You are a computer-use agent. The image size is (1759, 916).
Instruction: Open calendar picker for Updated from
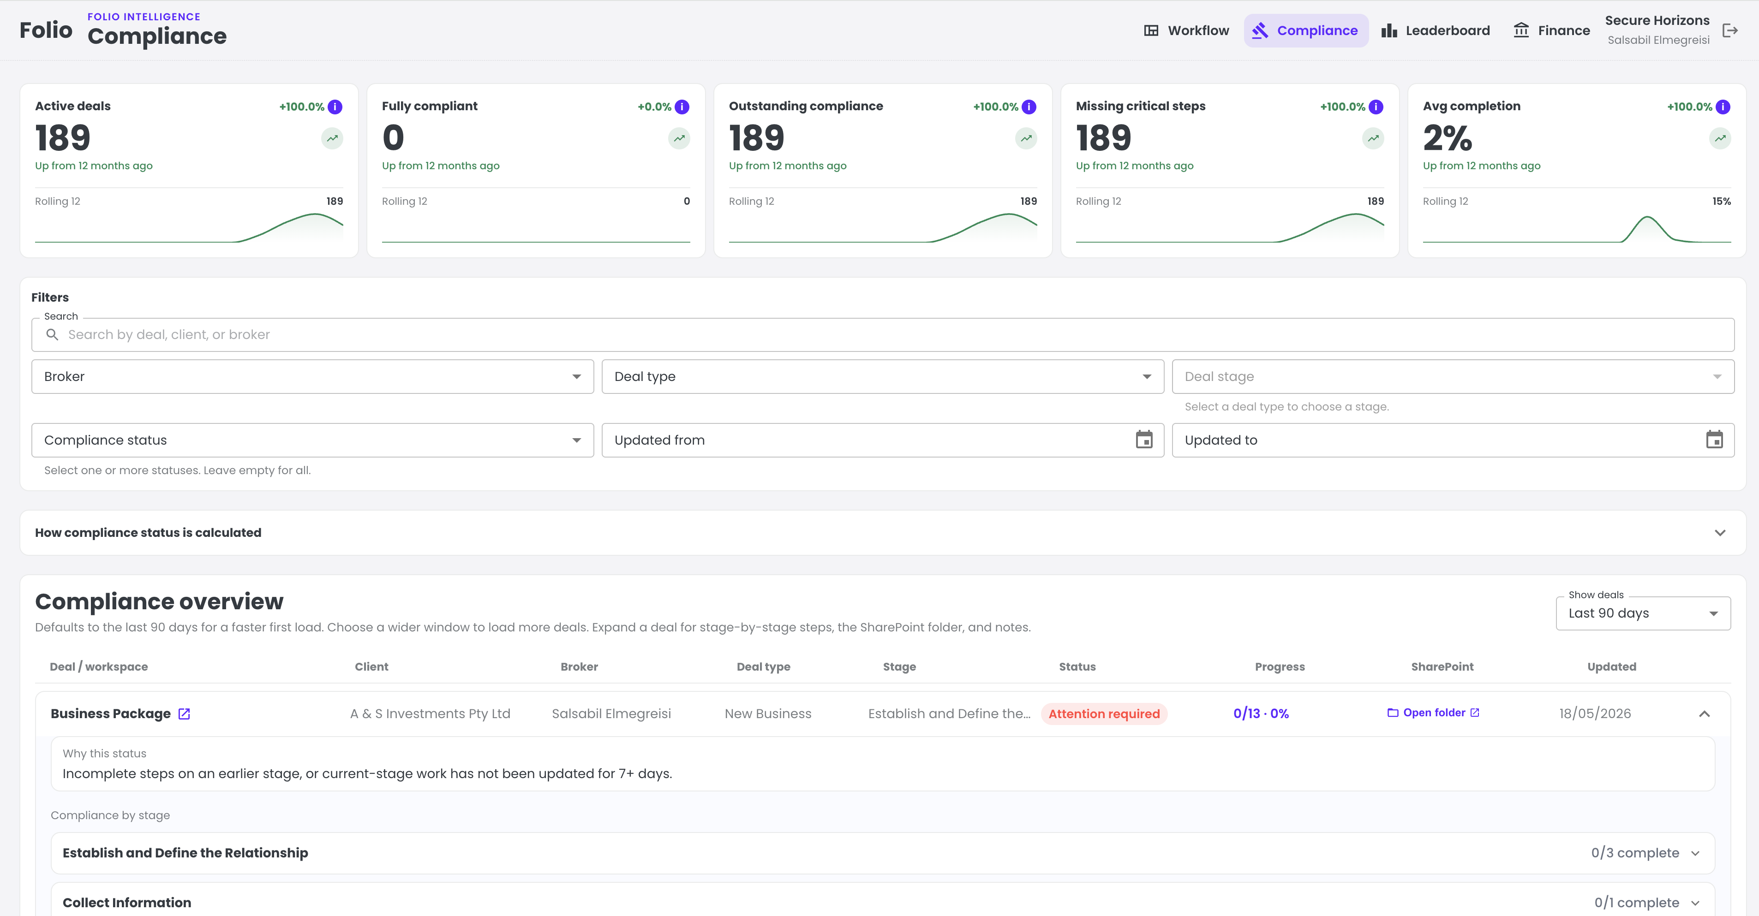1144,440
